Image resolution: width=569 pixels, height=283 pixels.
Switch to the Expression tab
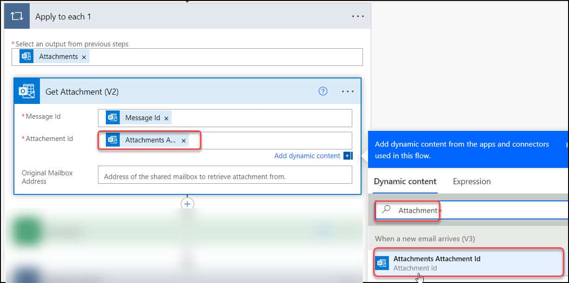coord(471,181)
